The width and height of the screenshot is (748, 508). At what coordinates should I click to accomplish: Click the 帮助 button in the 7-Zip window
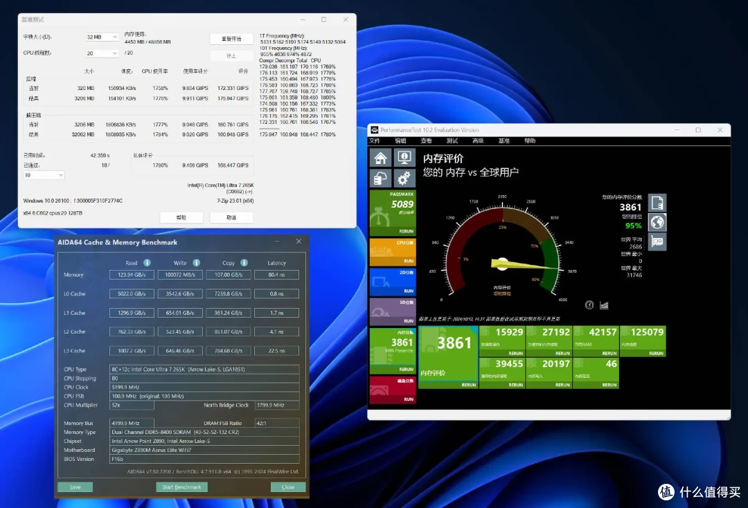click(181, 217)
